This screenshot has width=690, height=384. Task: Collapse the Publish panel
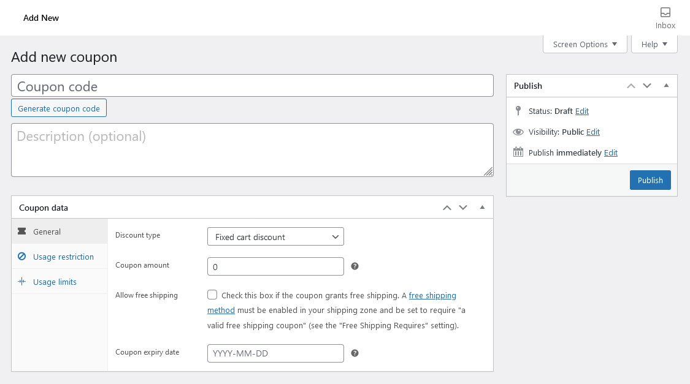pos(666,86)
